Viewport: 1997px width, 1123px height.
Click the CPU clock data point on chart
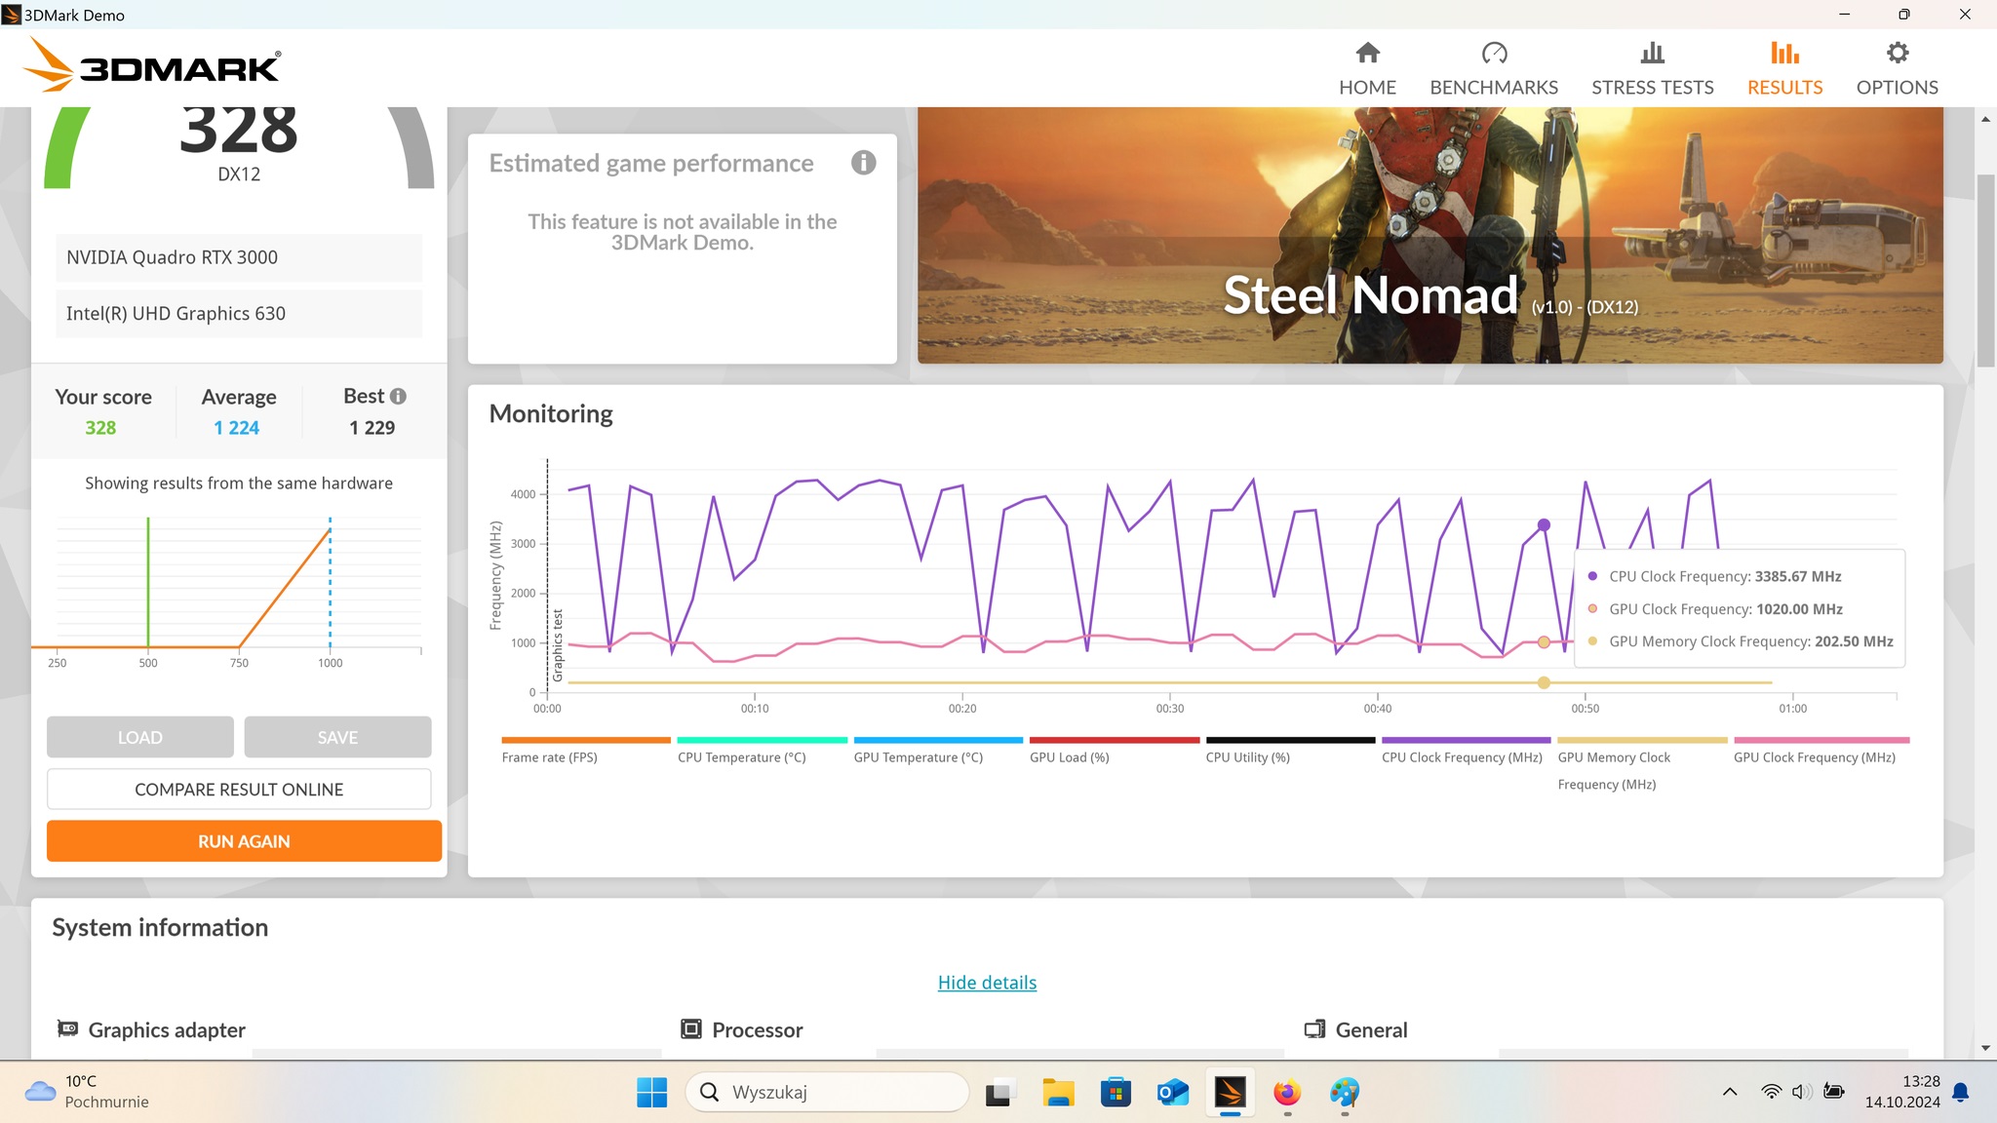(x=1544, y=524)
